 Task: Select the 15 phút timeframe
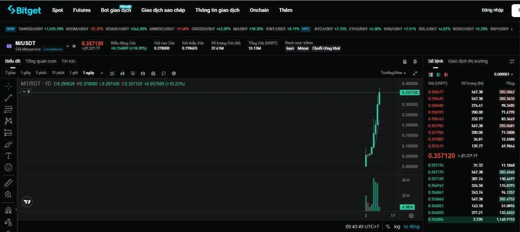click(58, 73)
